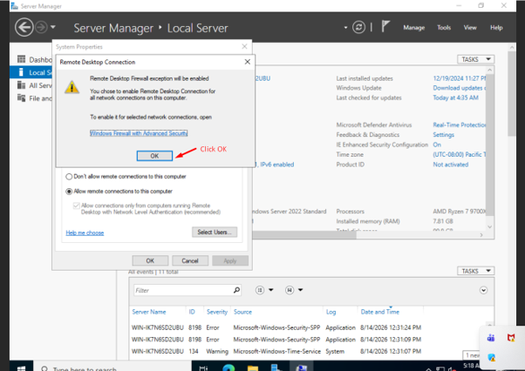The width and height of the screenshot is (525, 371).
Task: Click the Select Users button
Action: pos(215,232)
